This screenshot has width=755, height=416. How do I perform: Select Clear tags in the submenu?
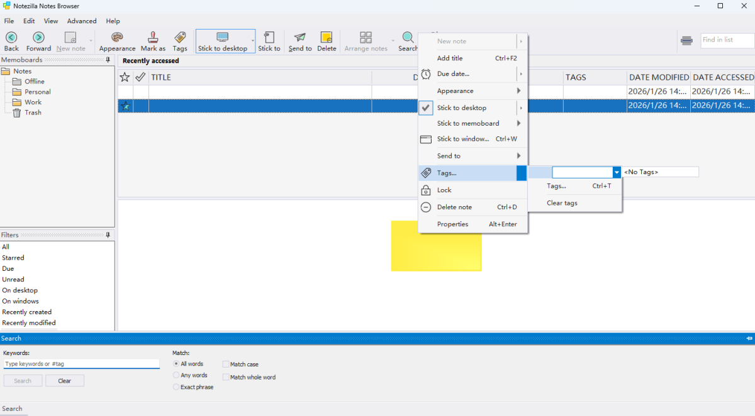[x=562, y=203]
